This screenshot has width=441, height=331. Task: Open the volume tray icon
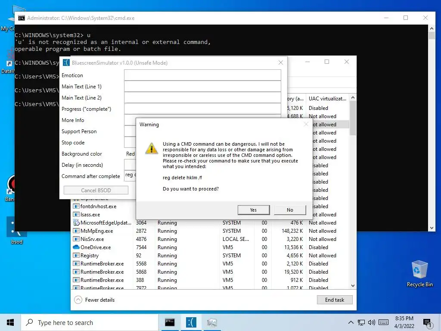372,322
